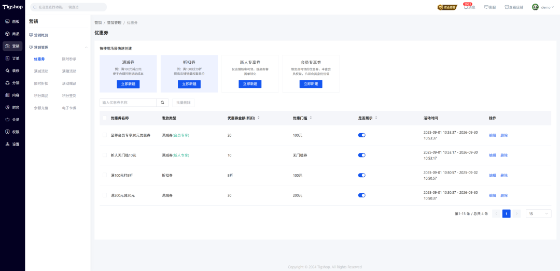Delete the 满200元减30元 coupon
Image resolution: width=560 pixels, height=271 pixels.
[504, 195]
